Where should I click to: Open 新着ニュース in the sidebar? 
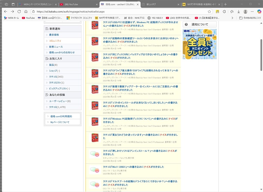click(x=56, y=47)
